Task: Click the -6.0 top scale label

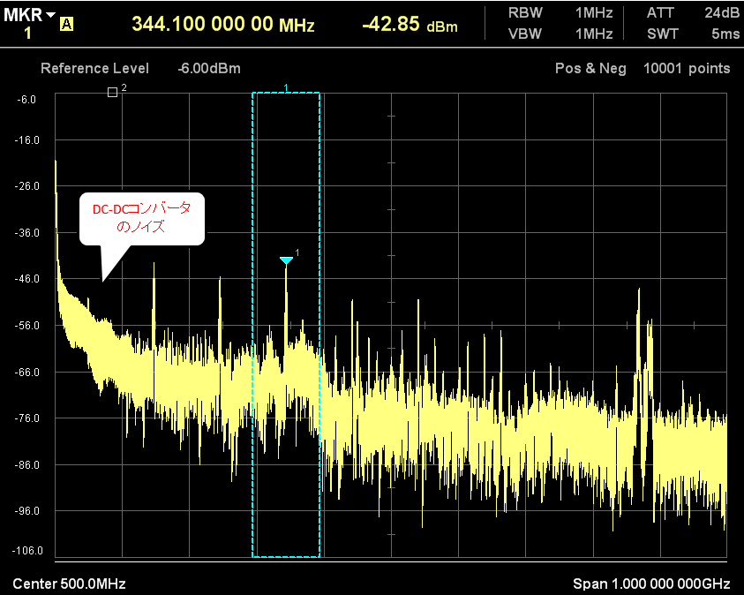Action: 26,100
